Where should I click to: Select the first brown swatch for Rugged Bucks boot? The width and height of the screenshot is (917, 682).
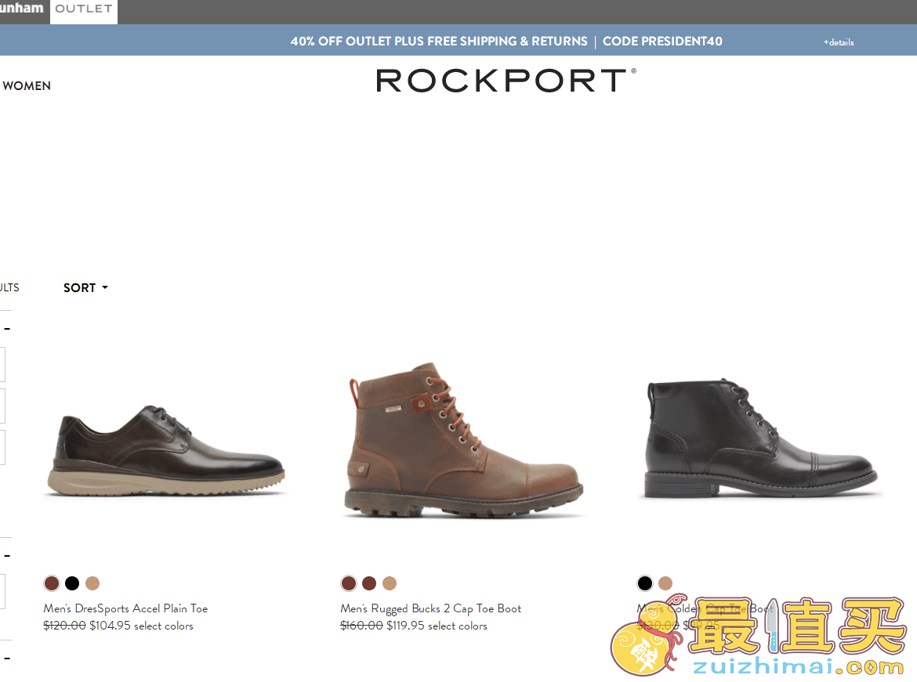pyautogui.click(x=349, y=583)
